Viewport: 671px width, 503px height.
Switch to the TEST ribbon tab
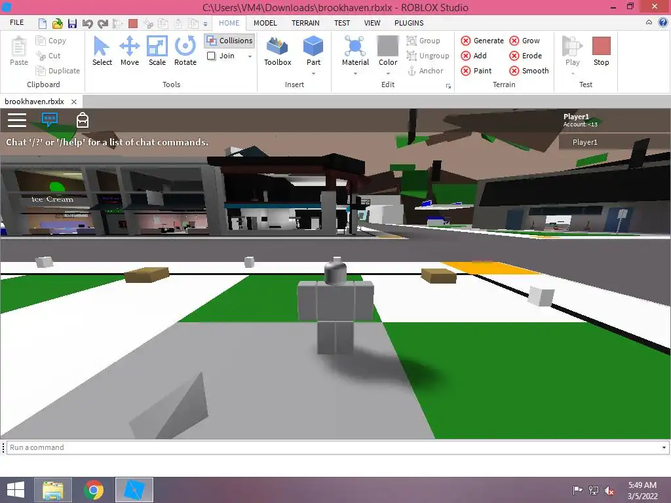tap(342, 23)
